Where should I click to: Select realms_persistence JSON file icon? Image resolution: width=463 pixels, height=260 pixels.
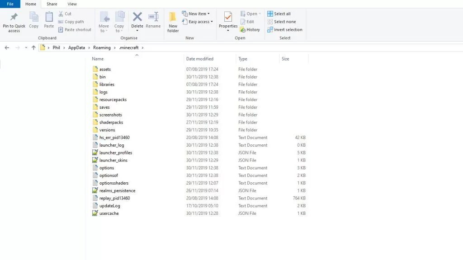(95, 190)
